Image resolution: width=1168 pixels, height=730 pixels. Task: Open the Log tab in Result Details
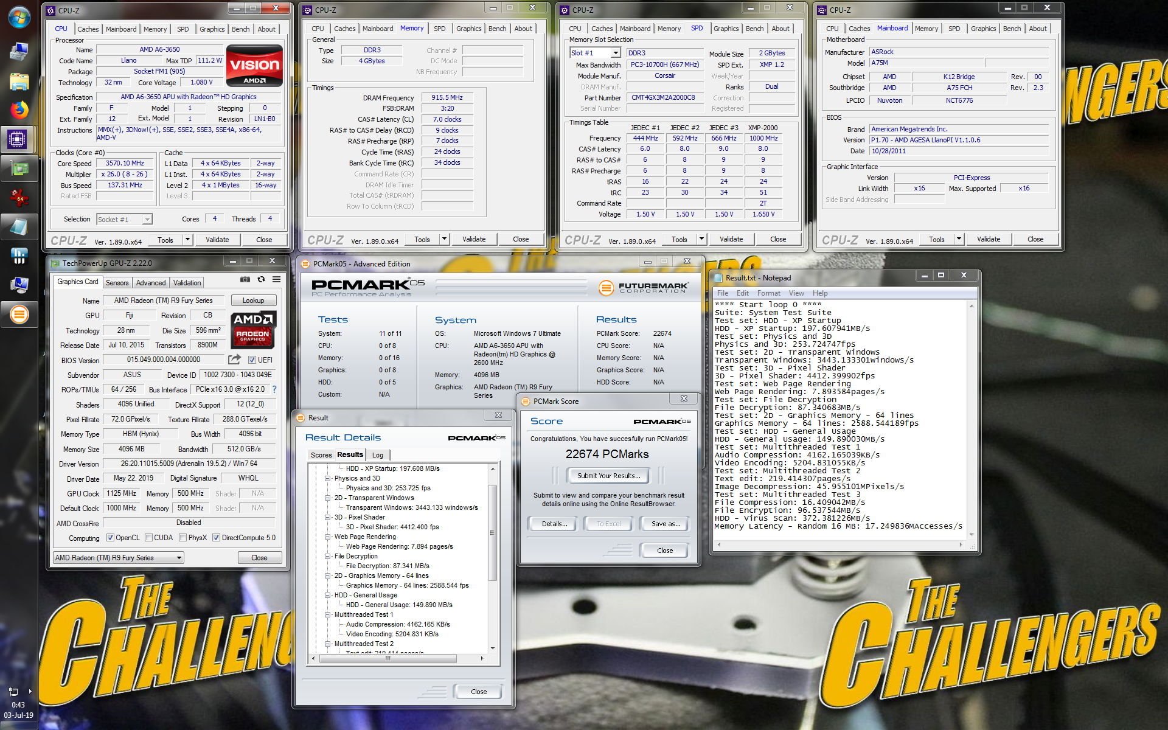(x=378, y=455)
